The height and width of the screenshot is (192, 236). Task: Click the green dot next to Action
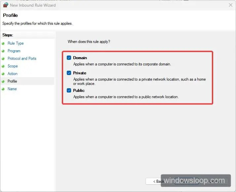coord(3,74)
